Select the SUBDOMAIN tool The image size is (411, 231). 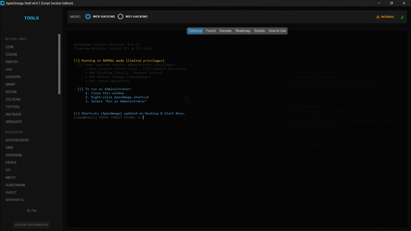pos(15,185)
